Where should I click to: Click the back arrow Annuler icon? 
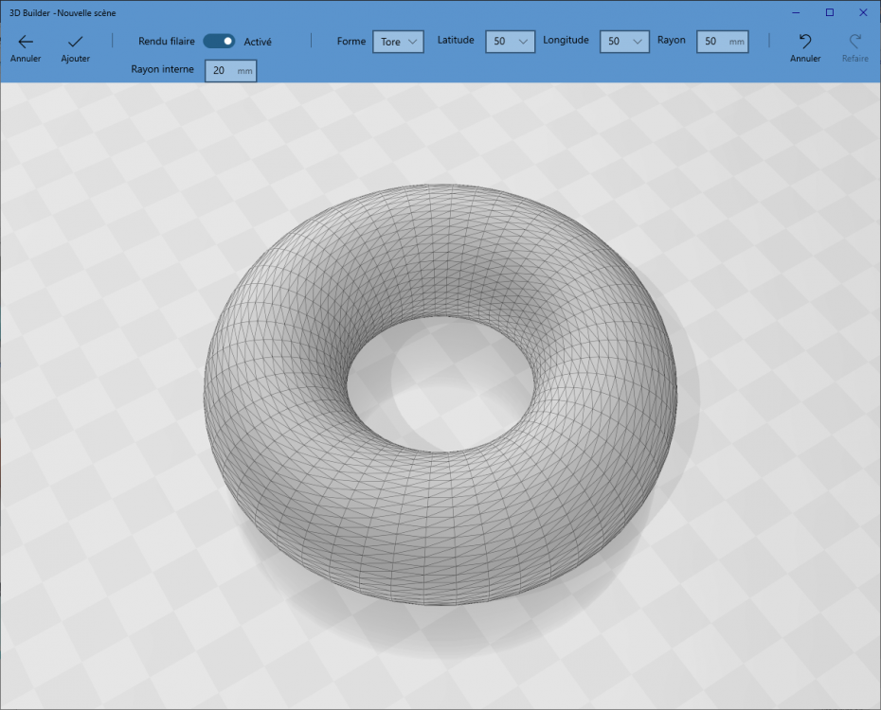point(26,42)
